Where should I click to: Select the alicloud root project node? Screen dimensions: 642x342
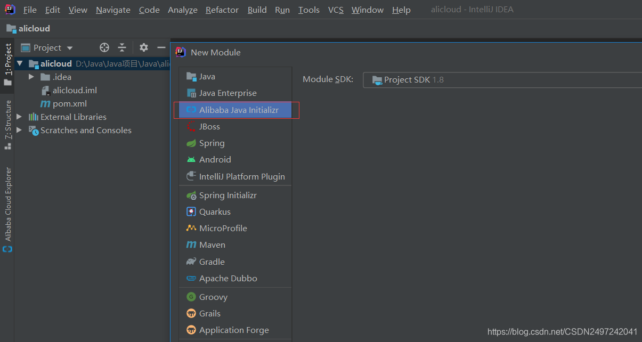pyautogui.click(x=92, y=63)
